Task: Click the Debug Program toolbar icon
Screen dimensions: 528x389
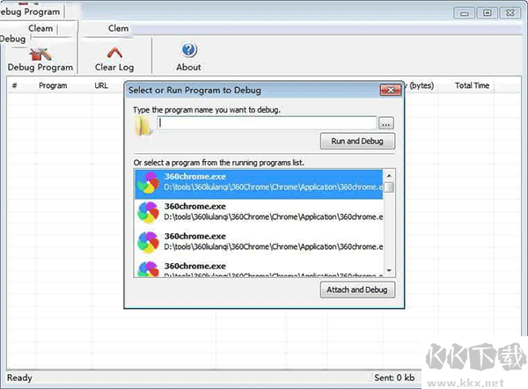Action: tap(40, 54)
